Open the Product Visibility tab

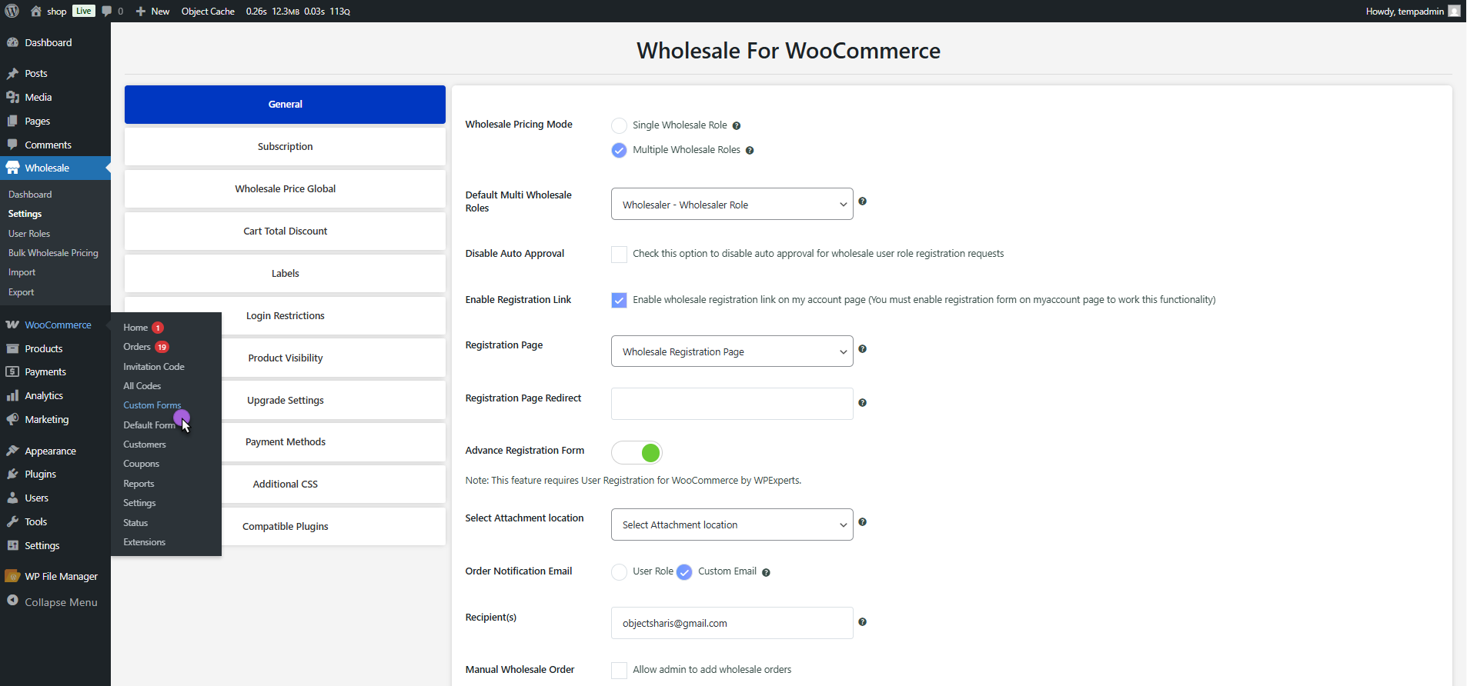(x=285, y=358)
